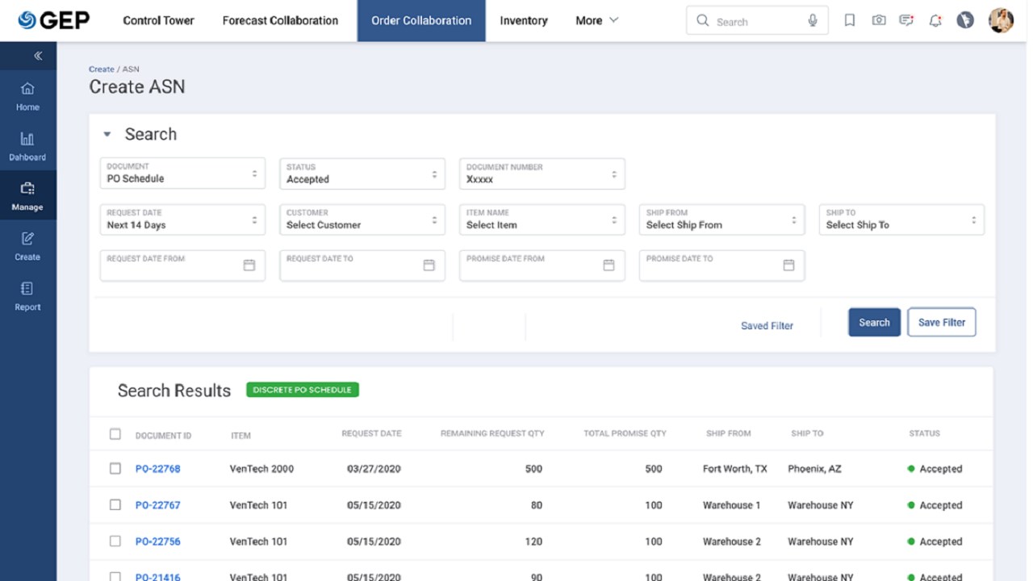Click the Save Filter button
The width and height of the screenshot is (1033, 581).
click(x=942, y=322)
